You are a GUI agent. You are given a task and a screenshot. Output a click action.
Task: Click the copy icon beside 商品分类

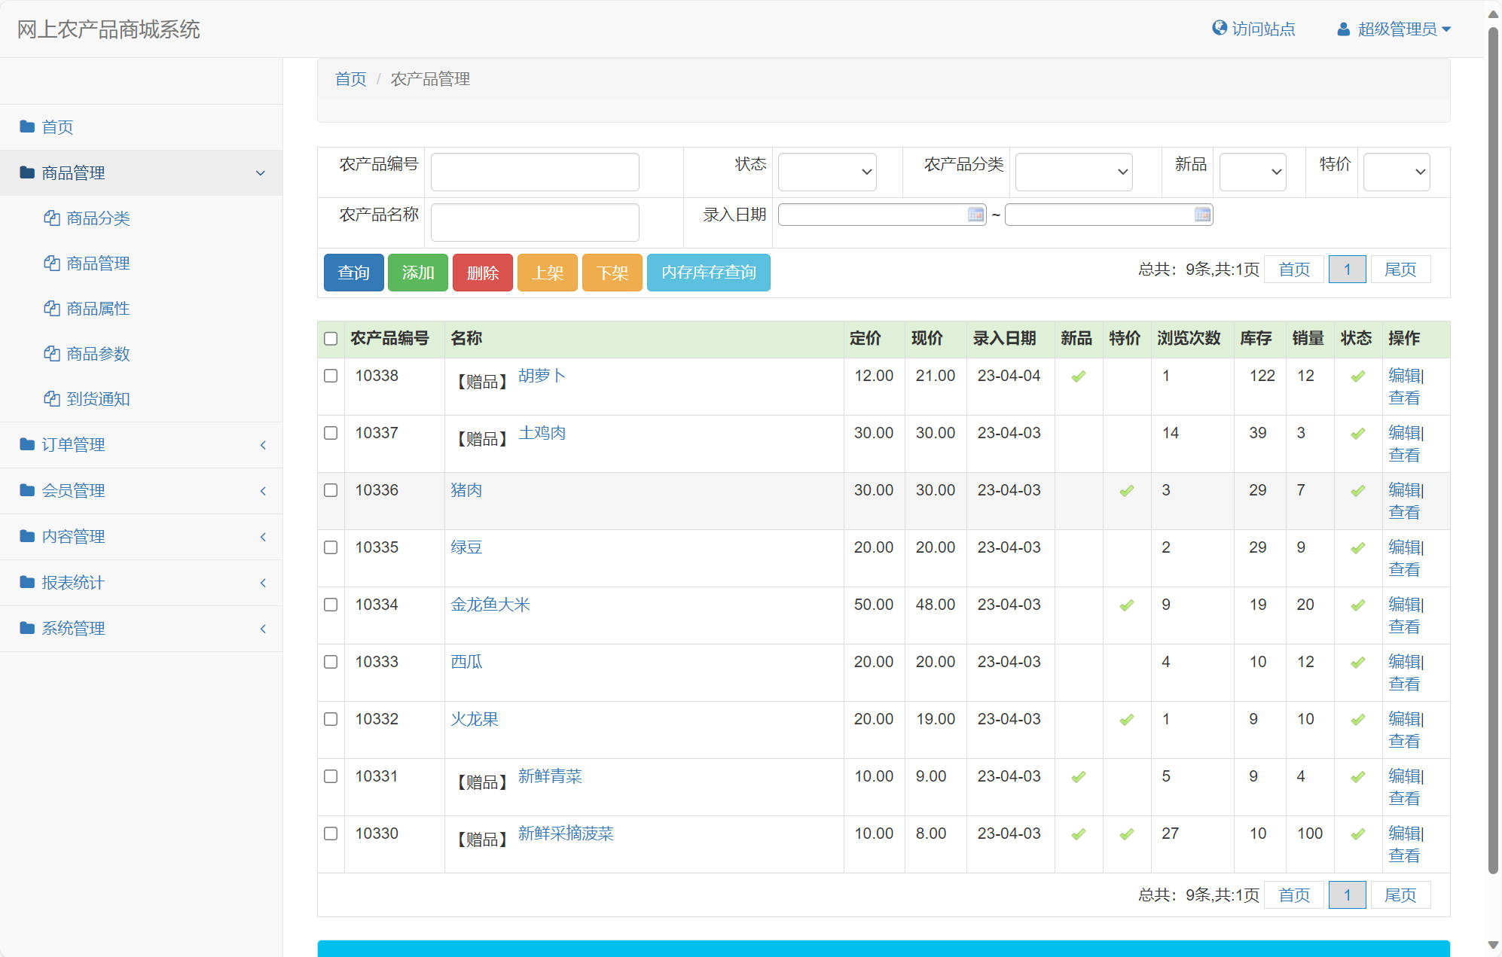(51, 218)
